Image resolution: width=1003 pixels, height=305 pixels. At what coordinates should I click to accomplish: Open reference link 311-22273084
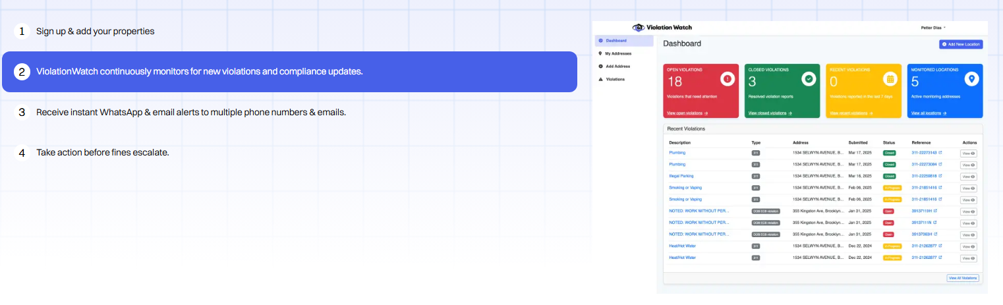point(924,164)
